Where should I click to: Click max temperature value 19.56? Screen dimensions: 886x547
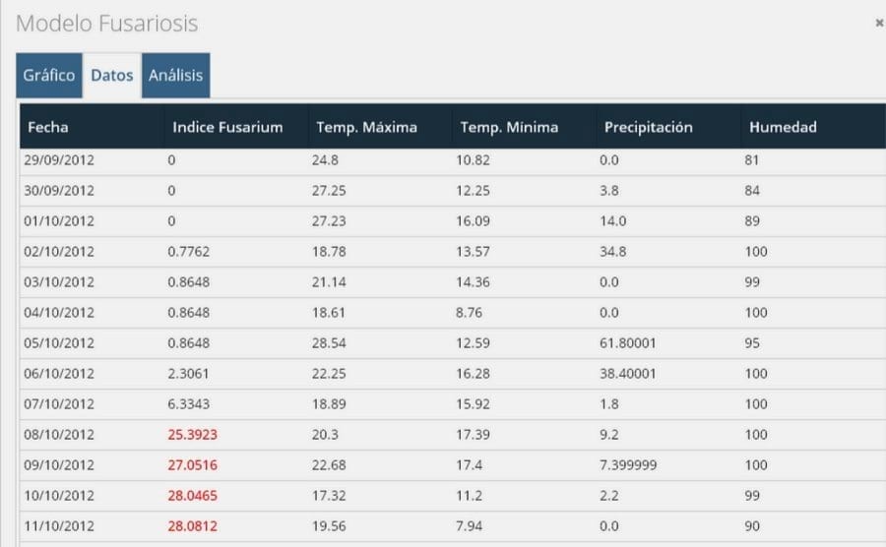coord(329,525)
